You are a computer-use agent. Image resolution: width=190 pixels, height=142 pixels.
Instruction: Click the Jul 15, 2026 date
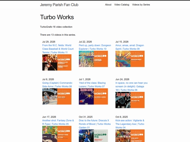click(x=122, y=42)
